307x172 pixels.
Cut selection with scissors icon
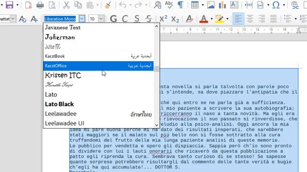(66, 5)
